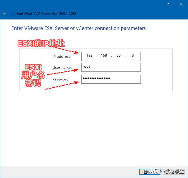Focus the third IP octet 50

click(118, 55)
